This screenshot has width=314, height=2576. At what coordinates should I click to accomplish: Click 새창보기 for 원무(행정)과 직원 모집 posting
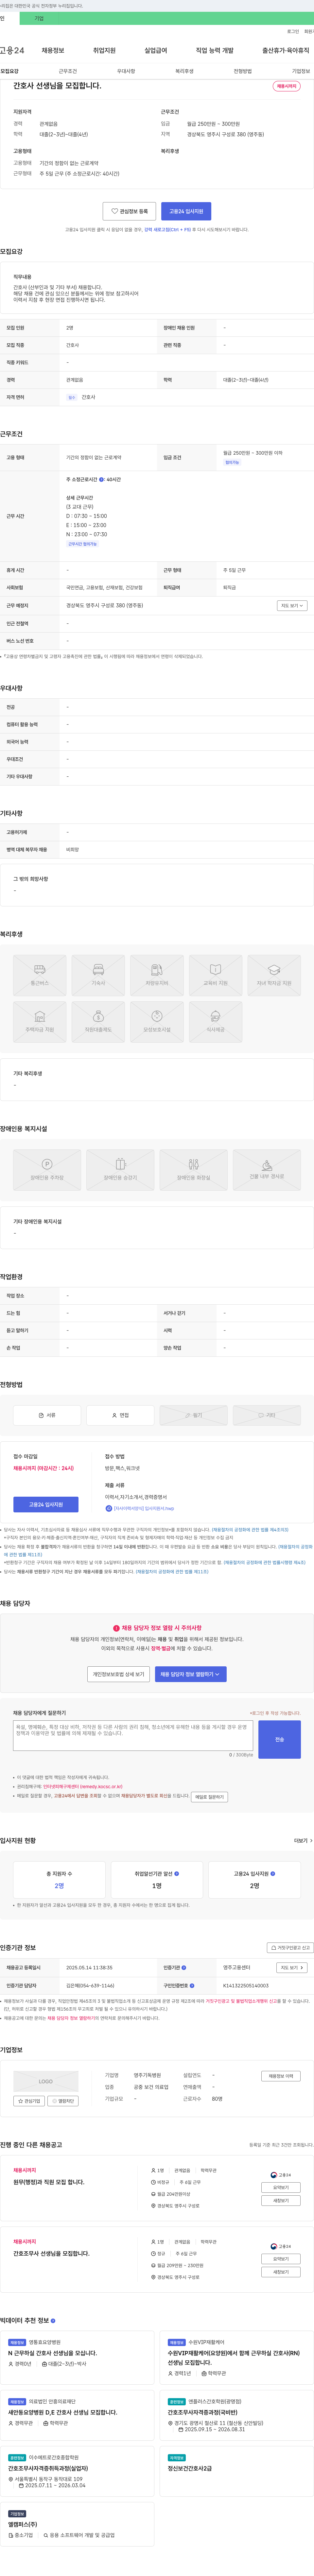[x=281, y=2200]
